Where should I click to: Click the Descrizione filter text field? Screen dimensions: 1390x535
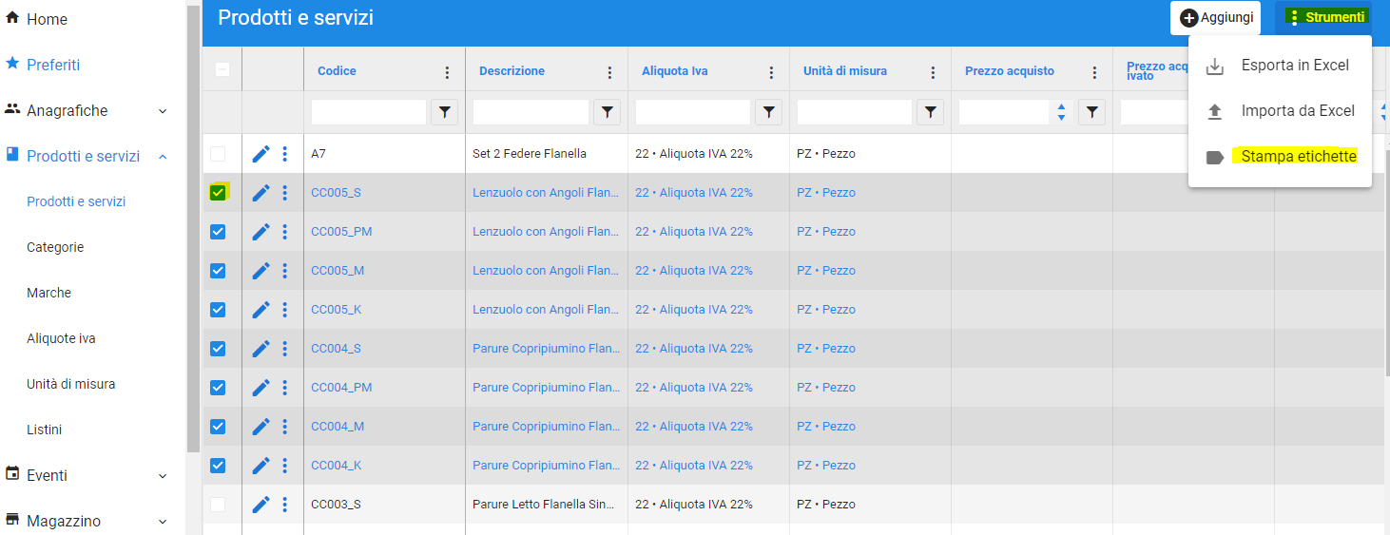pos(531,112)
